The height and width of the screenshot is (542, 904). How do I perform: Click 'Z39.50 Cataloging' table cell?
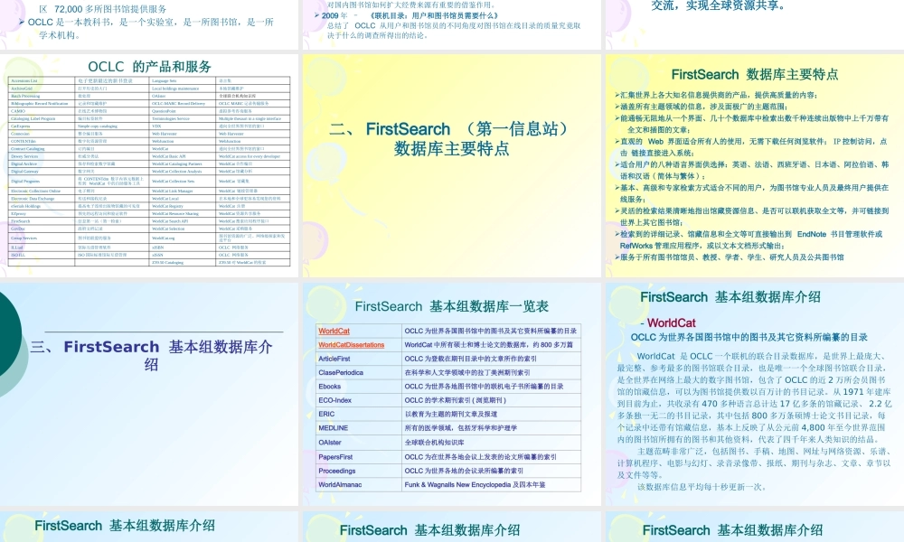tap(168, 263)
